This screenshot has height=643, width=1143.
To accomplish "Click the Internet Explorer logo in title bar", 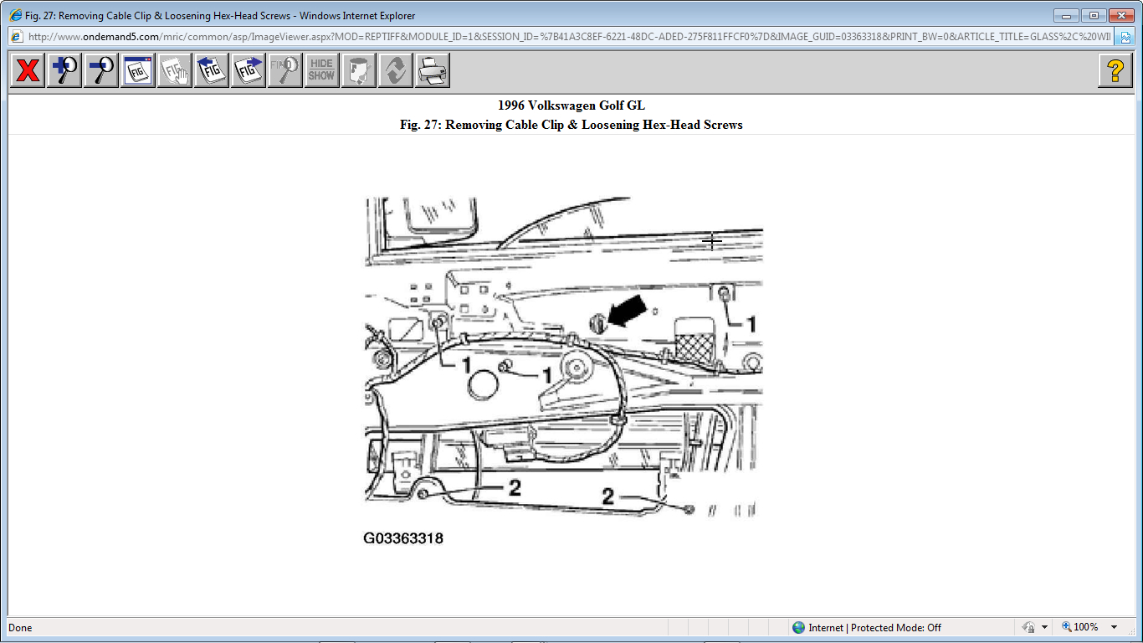I will (15, 15).
